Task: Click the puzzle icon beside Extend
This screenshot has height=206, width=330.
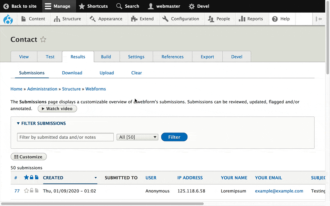Action: (x=134, y=19)
